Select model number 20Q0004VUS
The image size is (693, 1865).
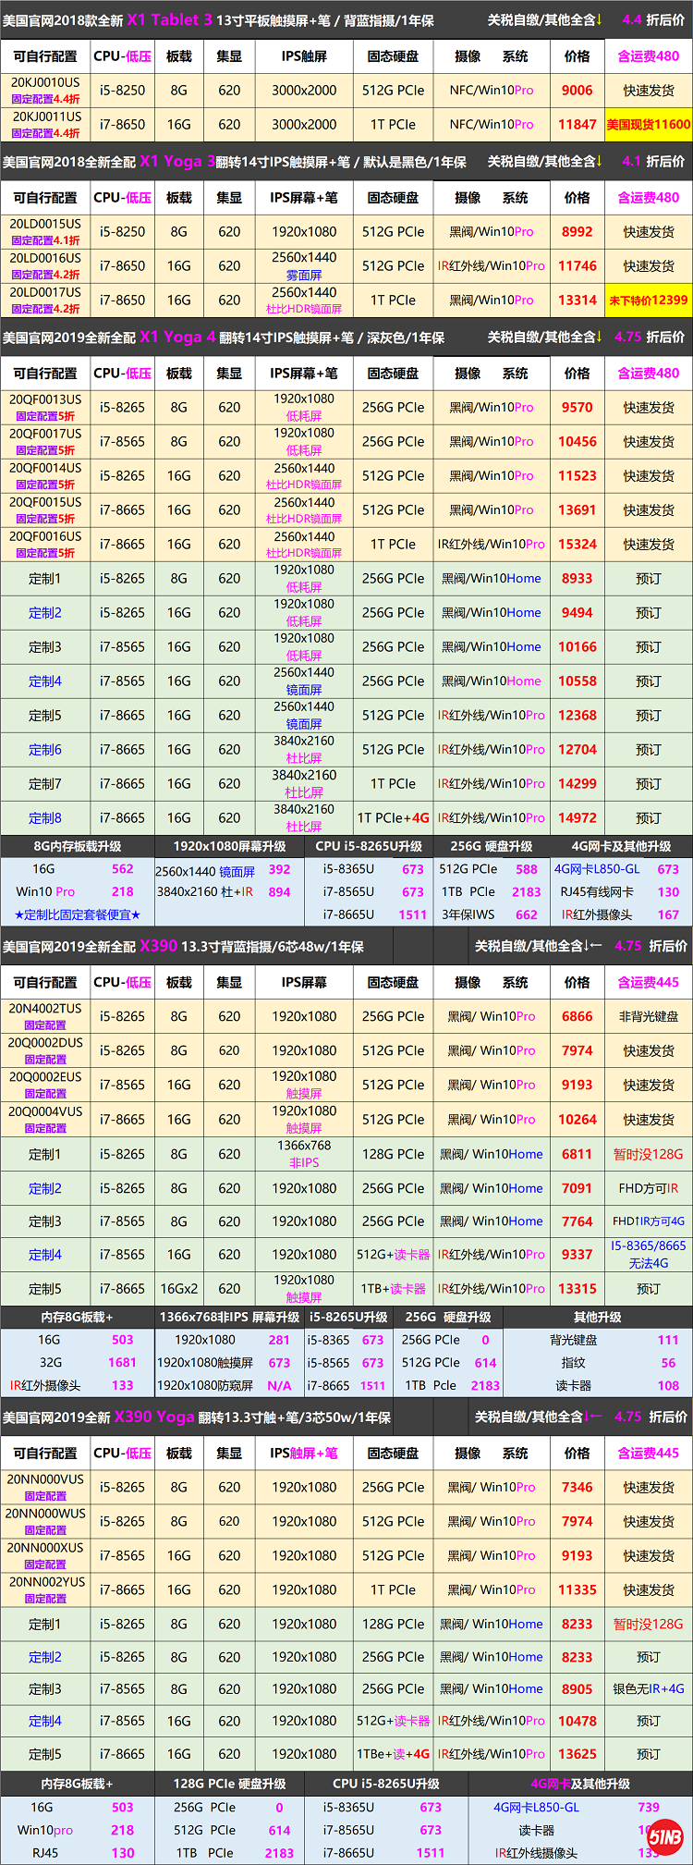click(45, 1111)
